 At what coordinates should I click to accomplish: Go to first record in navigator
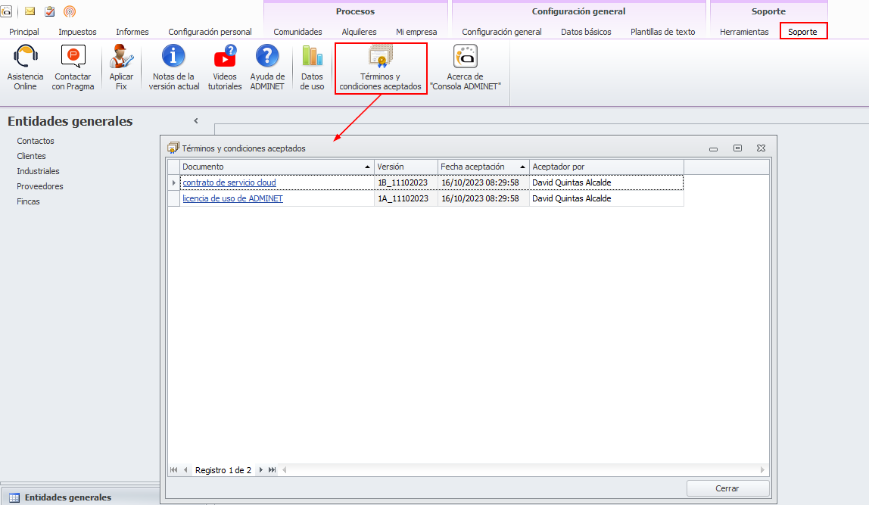[173, 470]
